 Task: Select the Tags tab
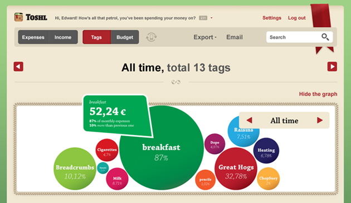pos(96,37)
